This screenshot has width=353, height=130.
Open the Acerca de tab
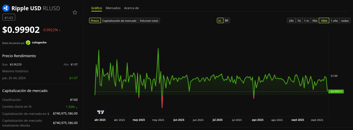tap(132, 8)
